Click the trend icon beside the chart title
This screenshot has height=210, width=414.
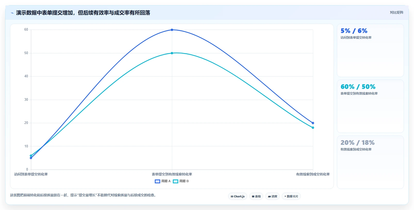12,13
